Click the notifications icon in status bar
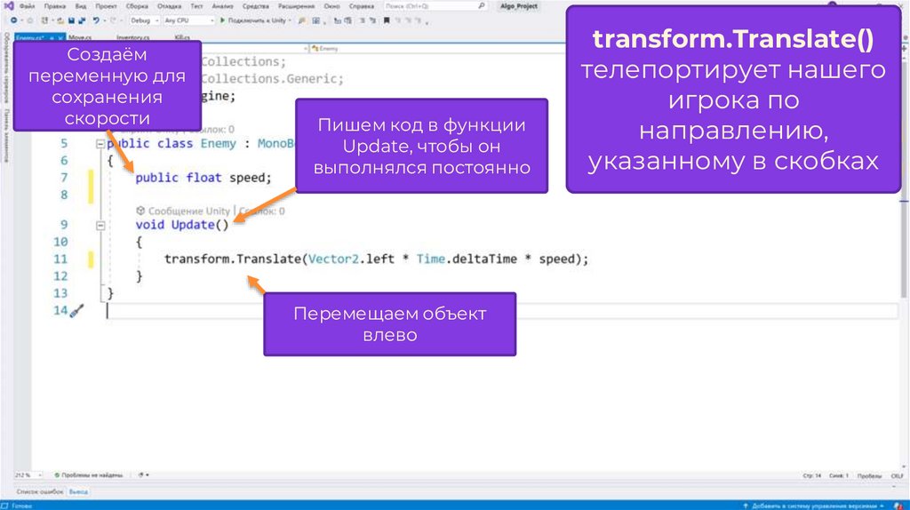The width and height of the screenshot is (910, 510). tap(898, 506)
